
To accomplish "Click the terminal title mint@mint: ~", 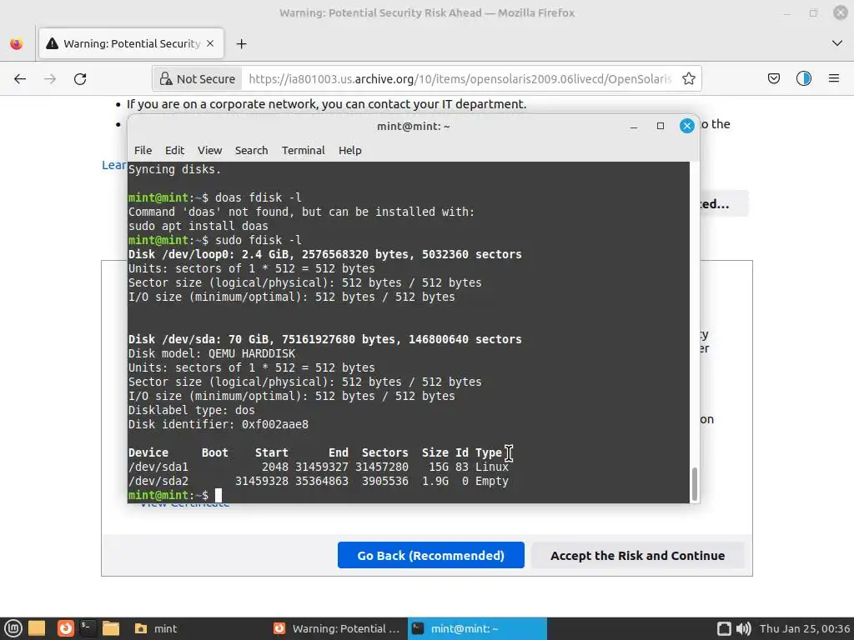I will pyautogui.click(x=414, y=127).
